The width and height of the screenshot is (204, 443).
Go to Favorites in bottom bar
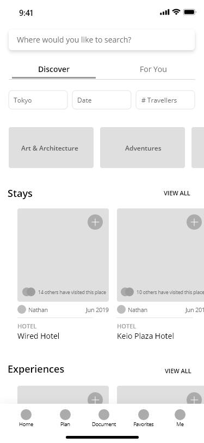[144, 415]
